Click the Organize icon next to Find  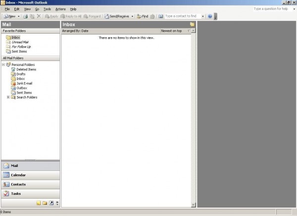pyautogui.click(x=152, y=16)
